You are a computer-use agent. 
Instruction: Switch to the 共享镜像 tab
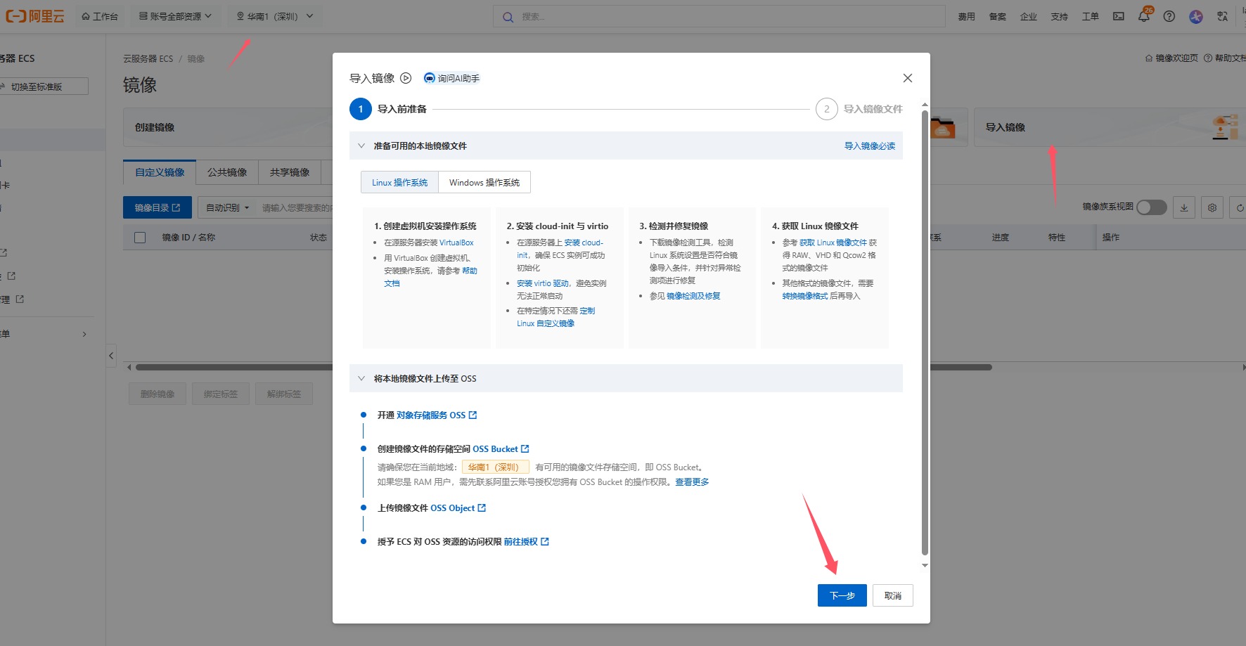pos(290,172)
